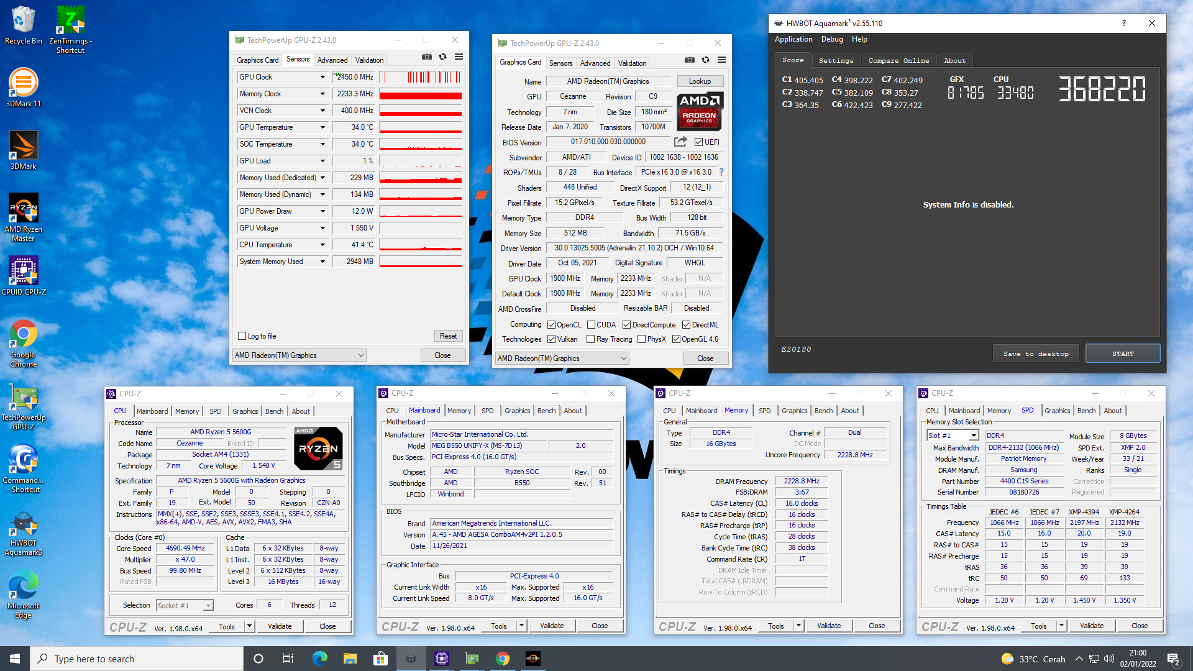Switch to Bench tab in CPU-Z Mainboard window
Viewport: 1193px width, 671px height.
(546, 411)
